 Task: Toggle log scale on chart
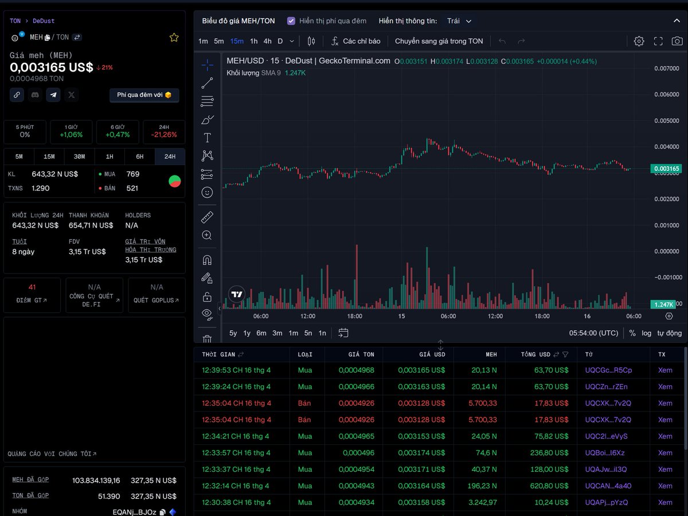[x=647, y=333]
